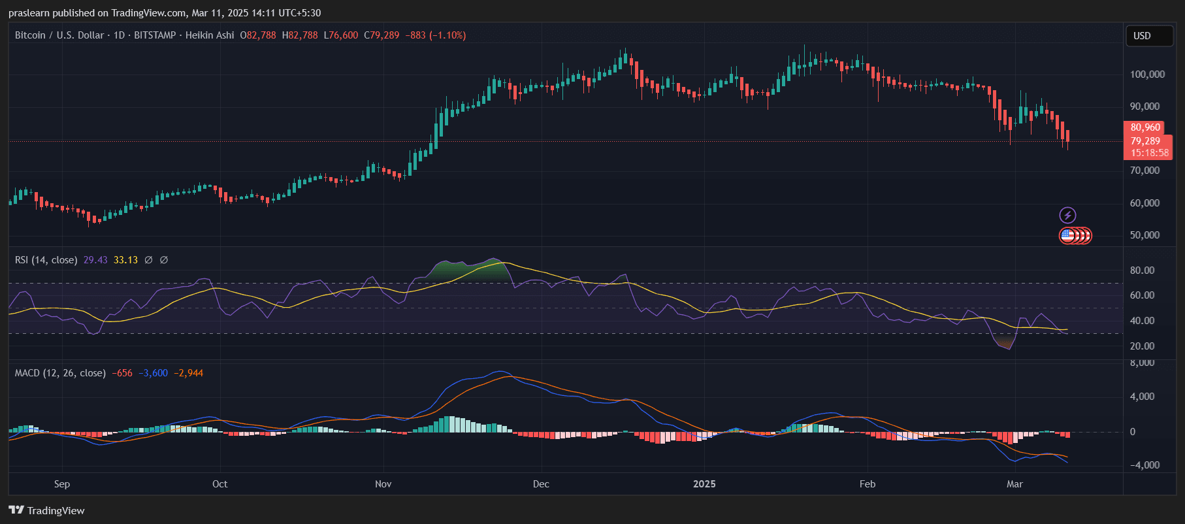Image resolution: width=1185 pixels, height=524 pixels.
Task: Click the blue MACD value -3,600
Action: coord(153,373)
